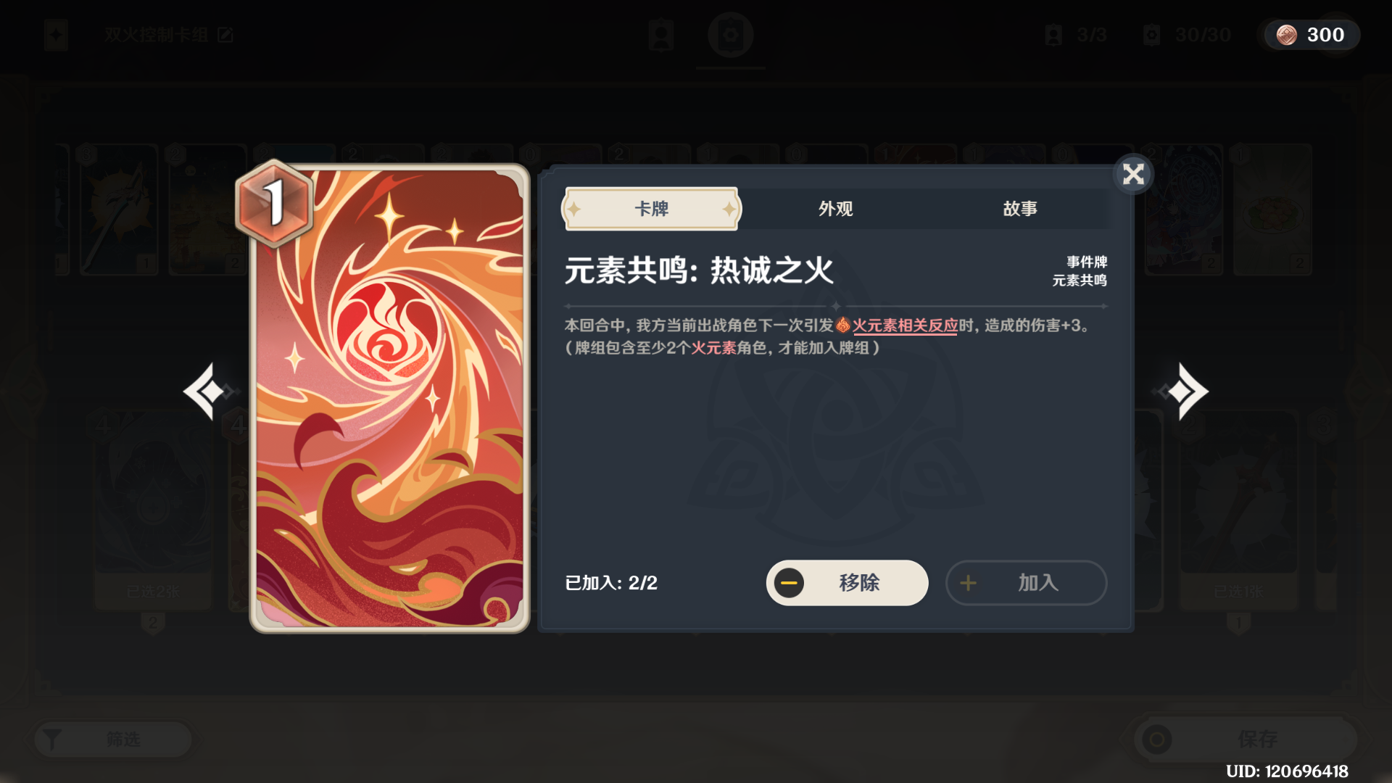Switch to the 外观 tab
The height and width of the screenshot is (783, 1392).
tap(835, 209)
